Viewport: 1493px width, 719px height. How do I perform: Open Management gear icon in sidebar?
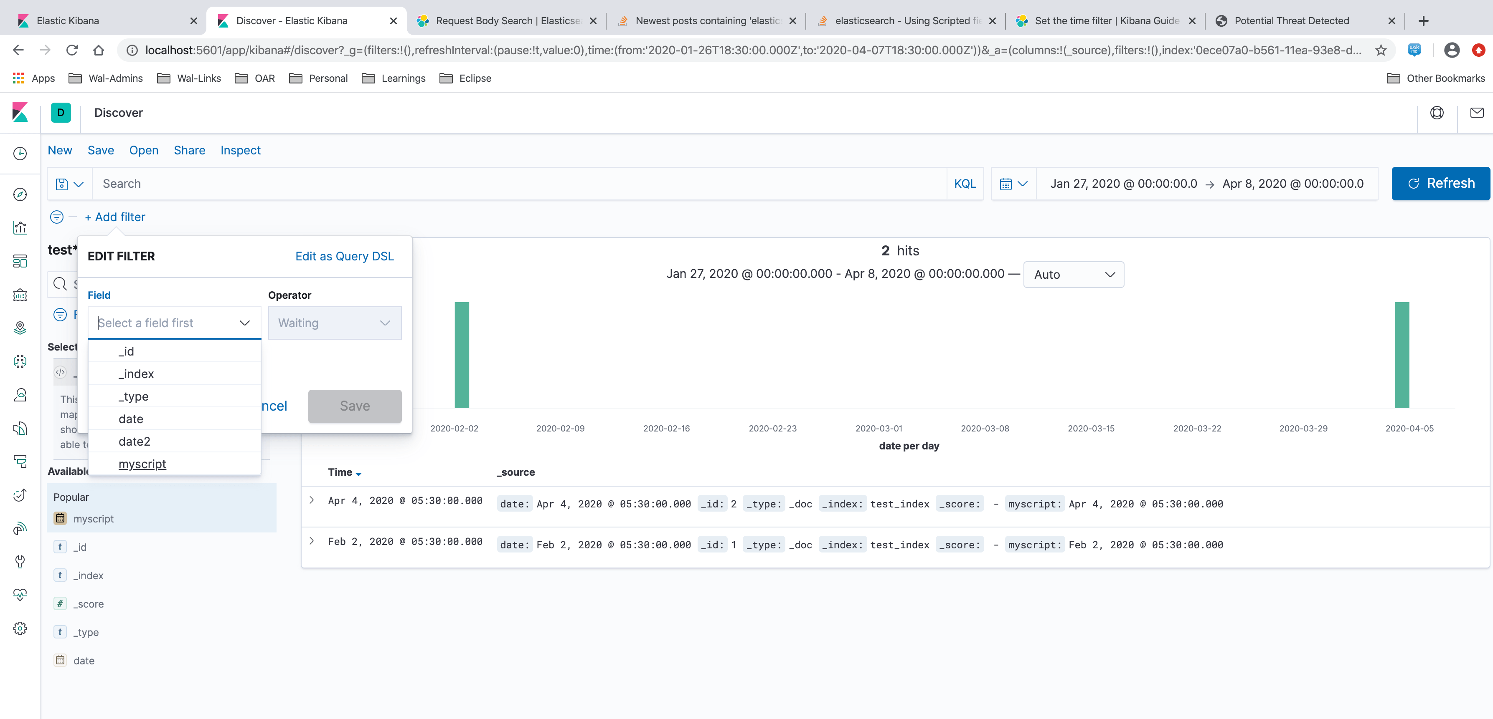[x=20, y=628]
